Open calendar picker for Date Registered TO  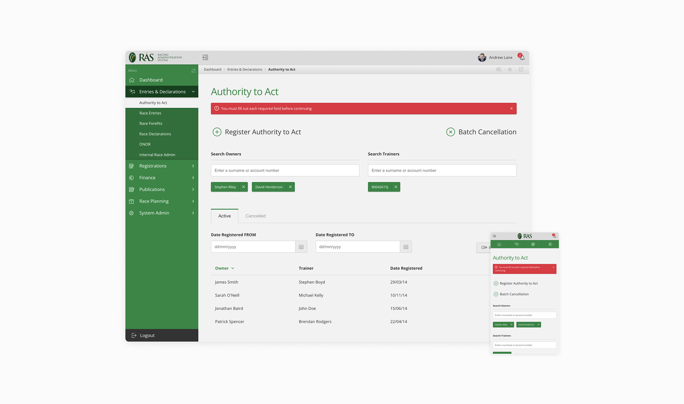406,247
